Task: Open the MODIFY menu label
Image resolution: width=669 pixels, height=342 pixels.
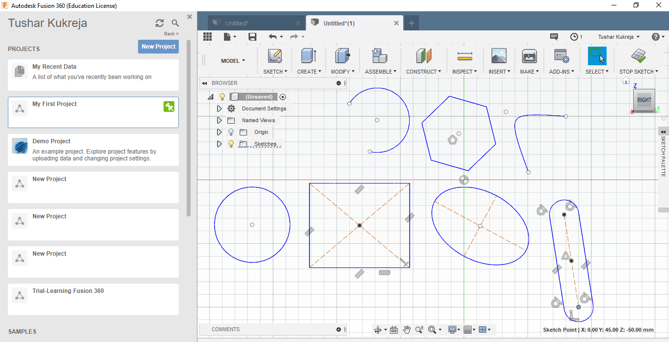Action: (343, 72)
